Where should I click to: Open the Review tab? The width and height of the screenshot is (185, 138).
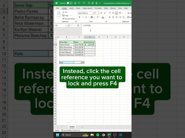(113, 8)
